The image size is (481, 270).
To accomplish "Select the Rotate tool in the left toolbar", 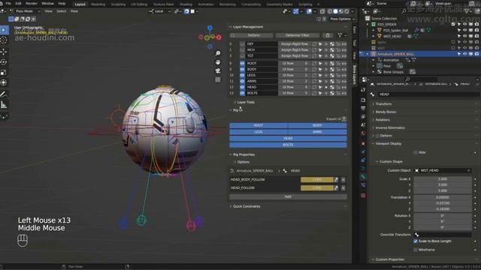I will pos(4,61).
